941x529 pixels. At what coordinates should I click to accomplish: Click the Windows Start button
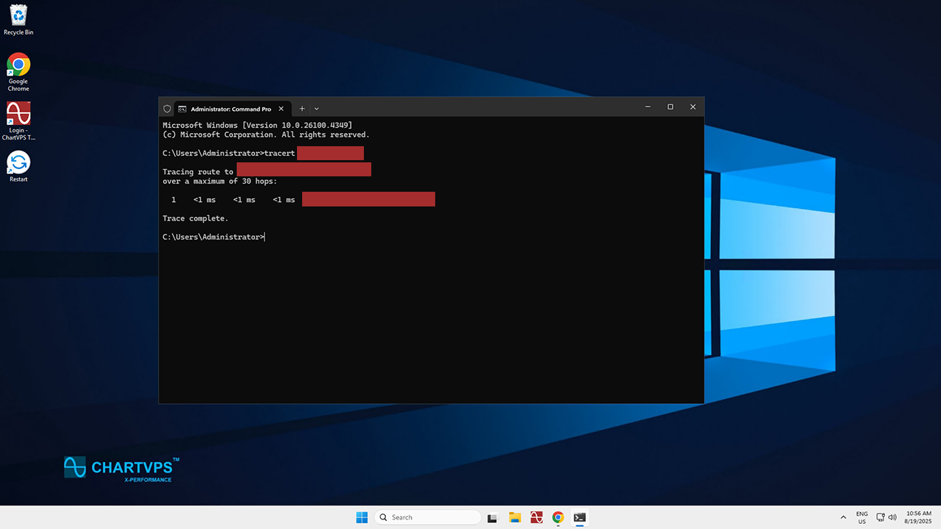(x=362, y=517)
